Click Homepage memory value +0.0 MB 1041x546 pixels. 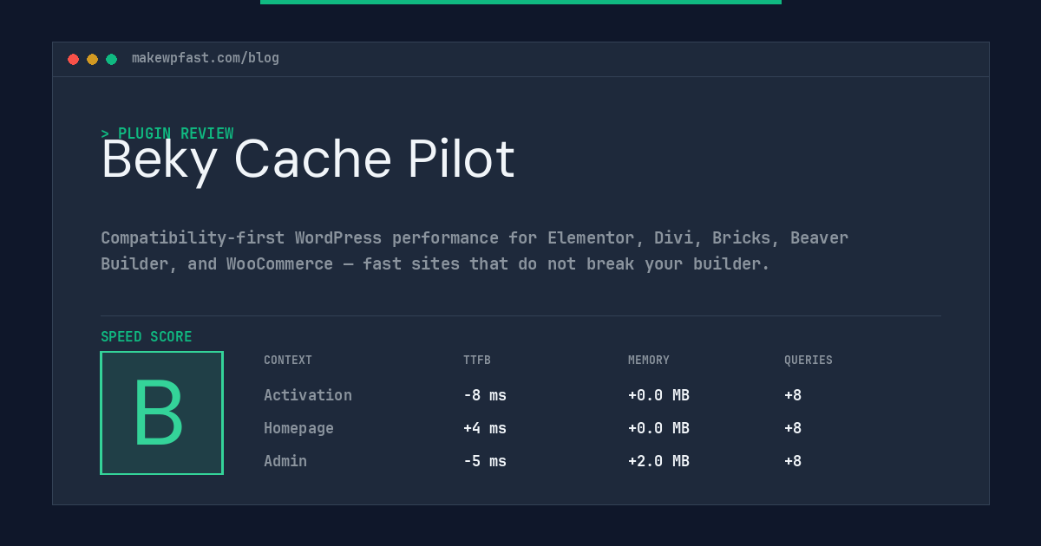coord(658,428)
